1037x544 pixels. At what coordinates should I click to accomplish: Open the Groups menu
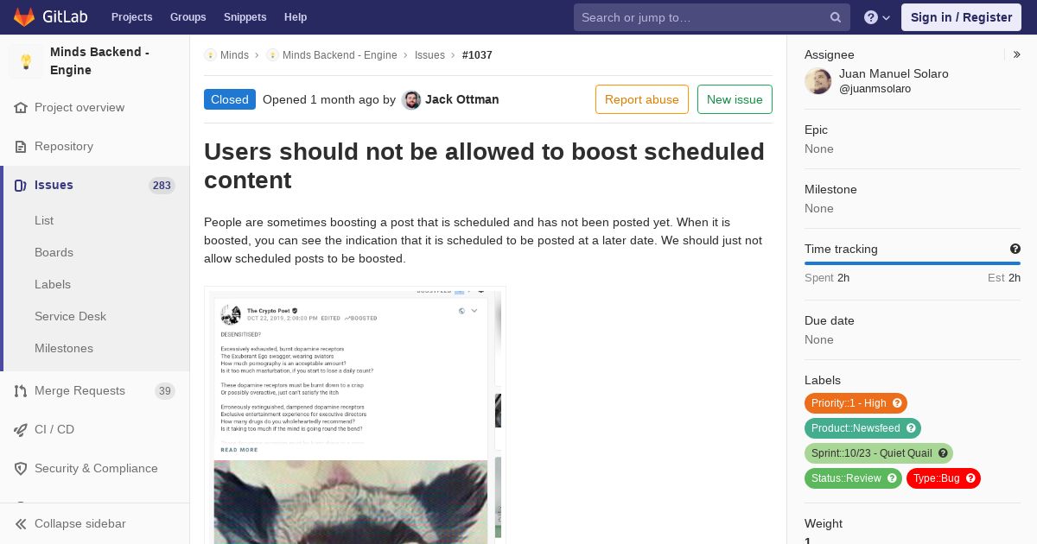[188, 17]
